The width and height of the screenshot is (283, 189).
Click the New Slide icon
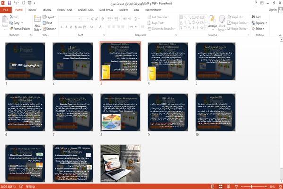click(37, 19)
